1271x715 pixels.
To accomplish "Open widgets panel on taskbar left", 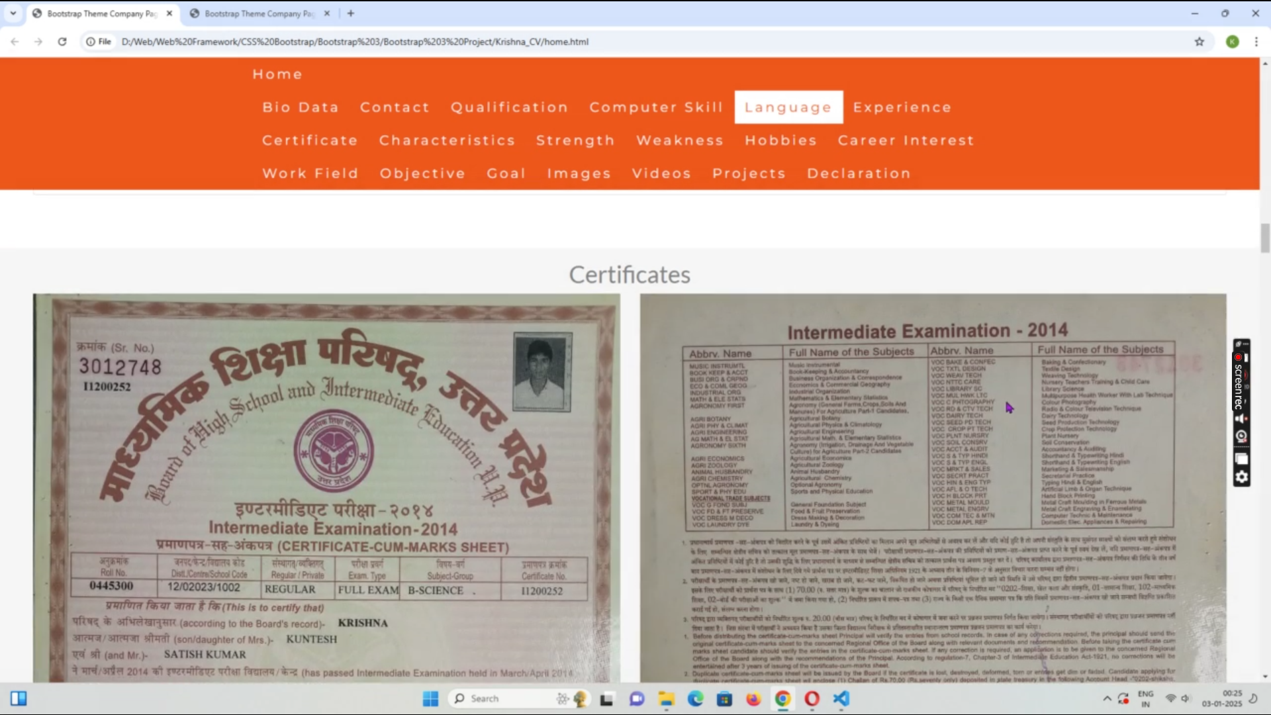I will [x=19, y=698].
